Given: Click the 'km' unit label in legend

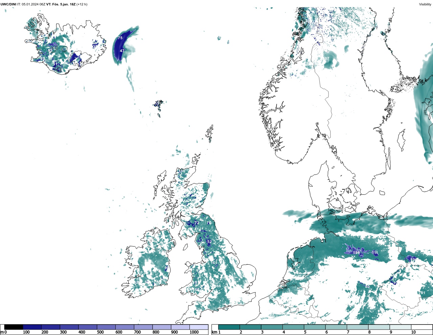Looking at the screenshot, I should 214,332.
